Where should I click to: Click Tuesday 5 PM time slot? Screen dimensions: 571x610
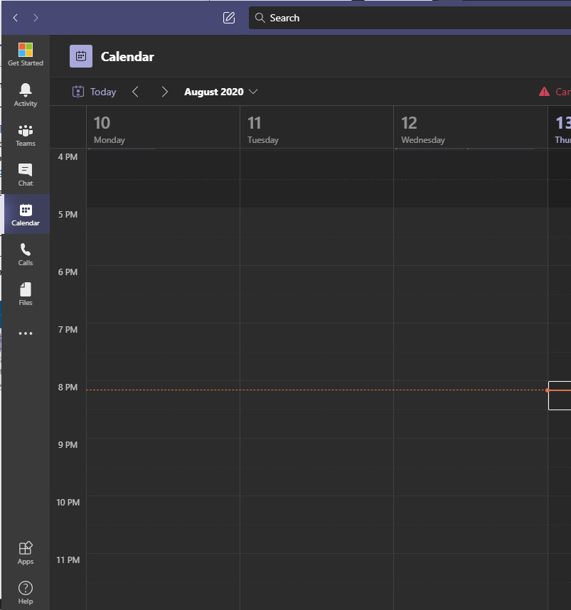pos(316,222)
